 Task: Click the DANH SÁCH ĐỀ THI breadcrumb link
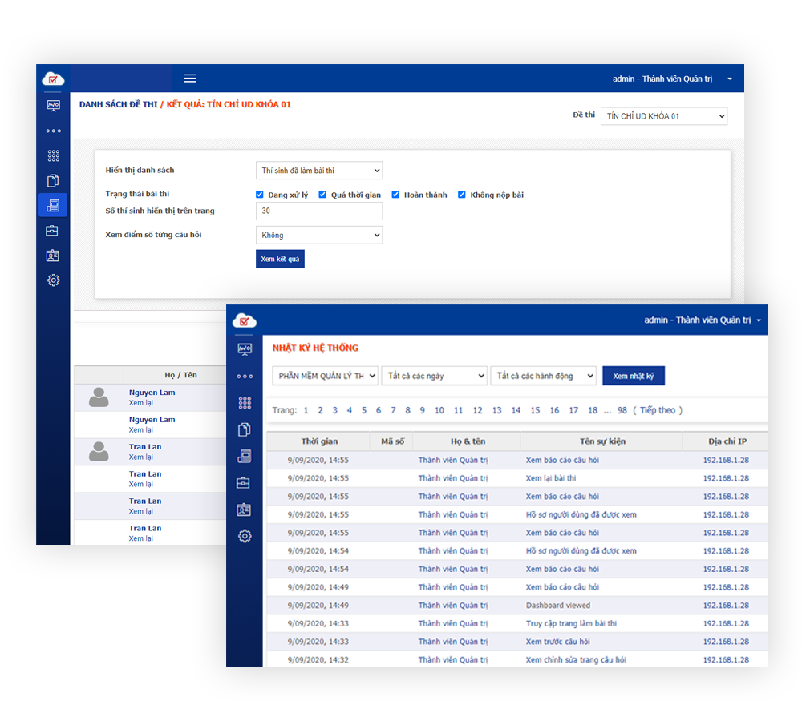point(118,104)
